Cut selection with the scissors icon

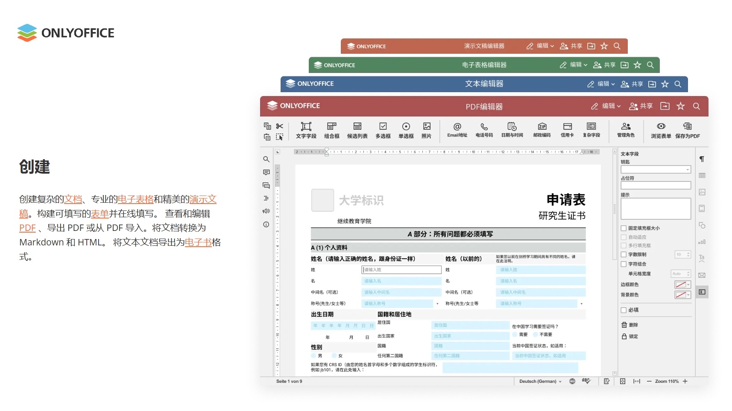(279, 126)
